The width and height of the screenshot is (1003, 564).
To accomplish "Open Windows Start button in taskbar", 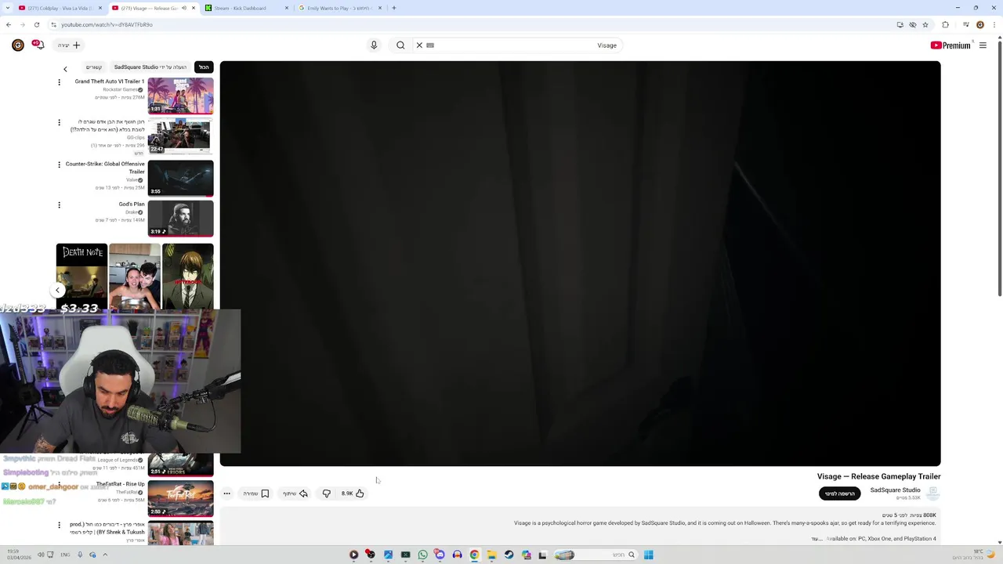I will point(648,555).
